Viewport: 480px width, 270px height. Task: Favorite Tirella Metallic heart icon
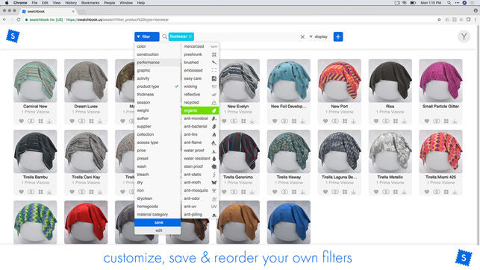coord(376,192)
